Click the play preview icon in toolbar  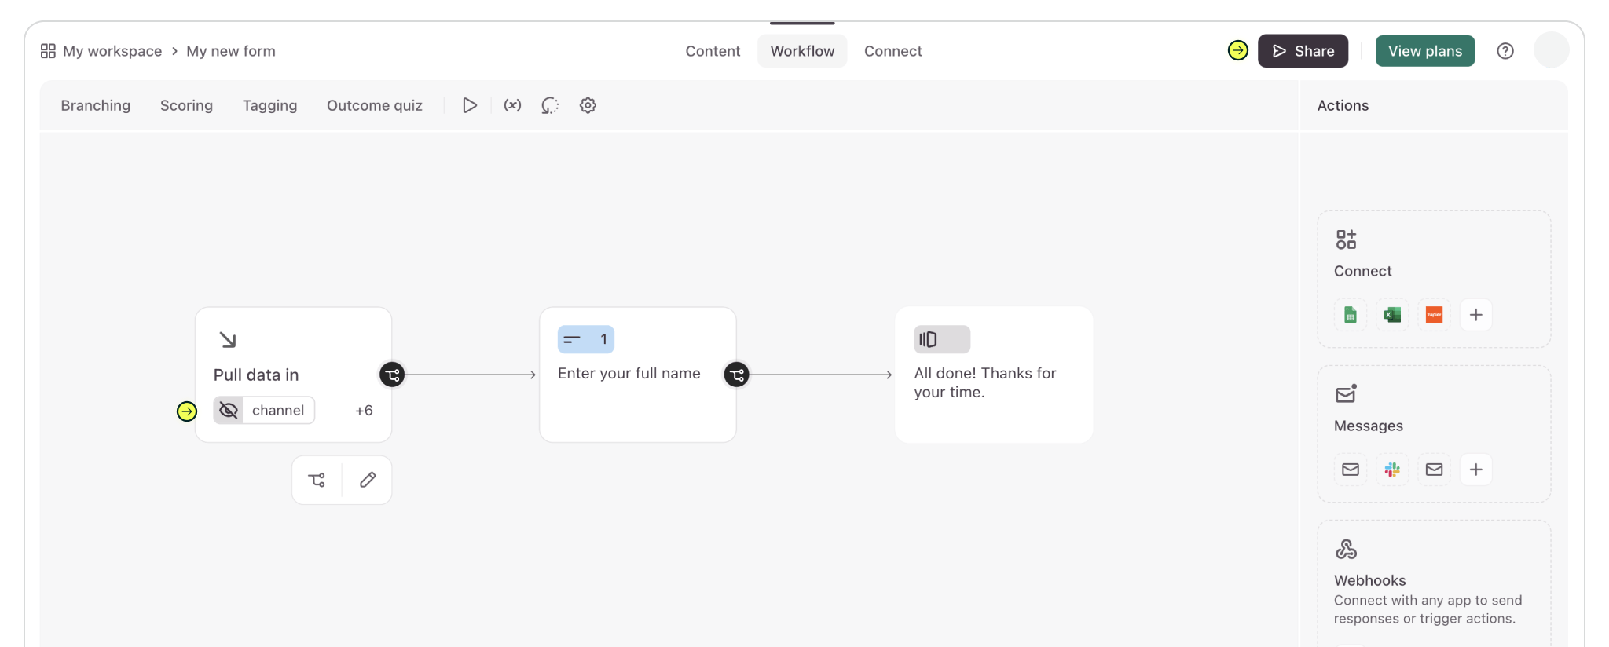470,105
